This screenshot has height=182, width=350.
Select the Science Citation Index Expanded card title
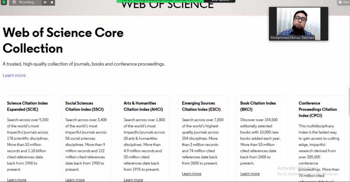pos(28,106)
